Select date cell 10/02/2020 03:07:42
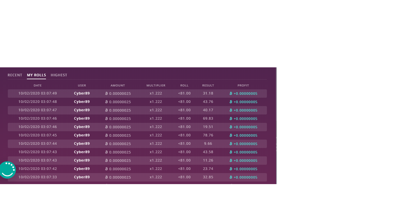The image size is (395, 222). [38, 169]
